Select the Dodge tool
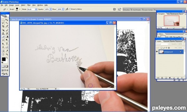The image size is (187, 112). [7, 40]
